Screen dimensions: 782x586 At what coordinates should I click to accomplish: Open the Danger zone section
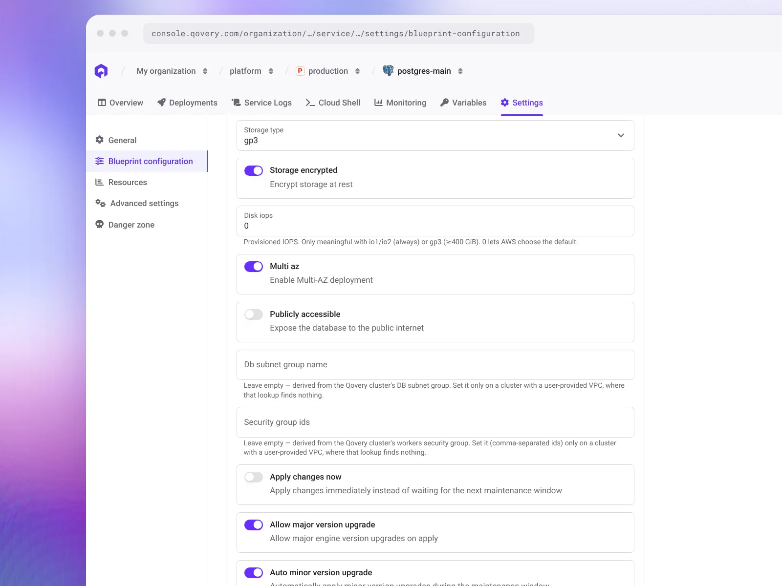coord(147,225)
